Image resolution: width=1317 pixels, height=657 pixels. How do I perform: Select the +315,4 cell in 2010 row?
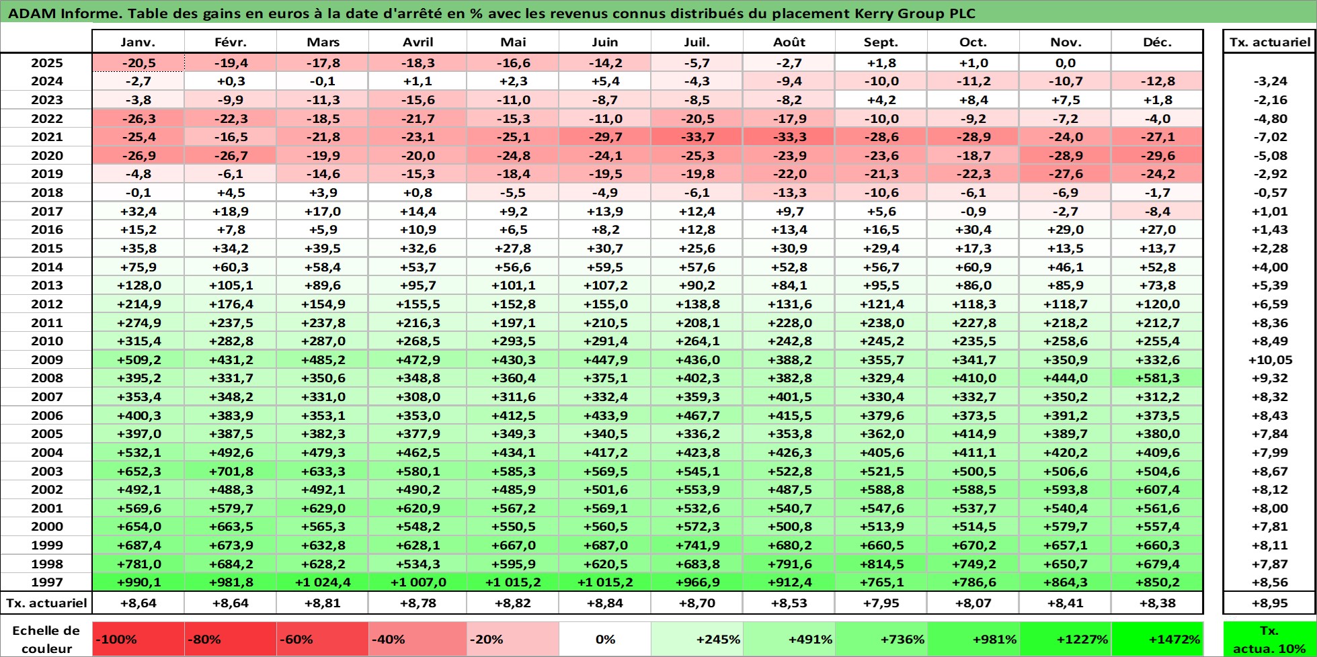pos(138,341)
